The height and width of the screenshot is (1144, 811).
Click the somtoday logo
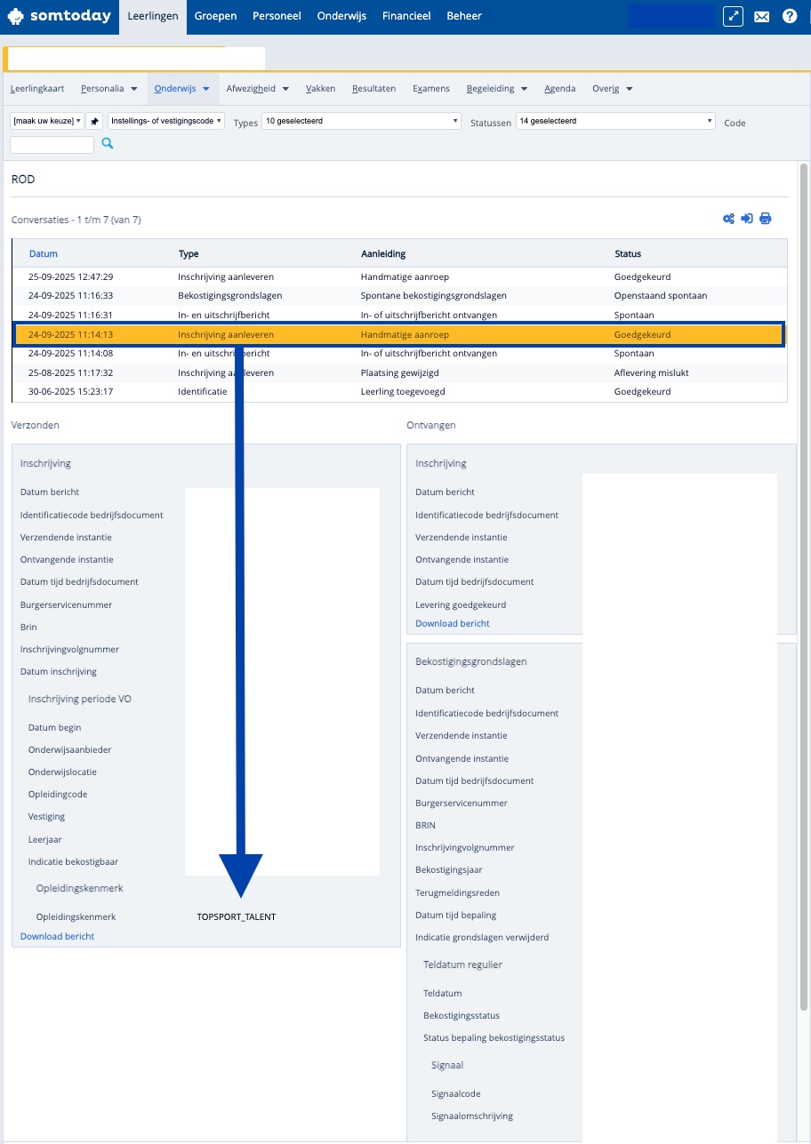click(59, 16)
